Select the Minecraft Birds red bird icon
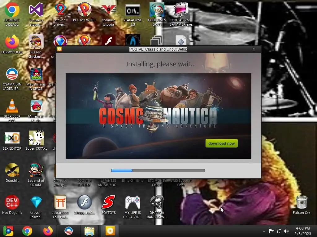Screen dimensions: 317x237 [36, 110]
